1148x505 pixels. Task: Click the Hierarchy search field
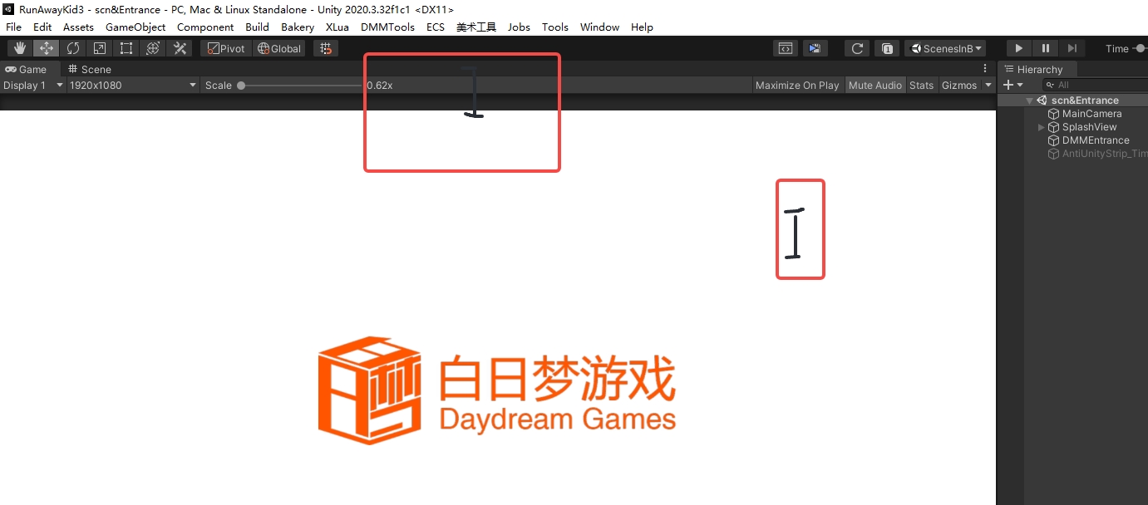coord(1095,85)
